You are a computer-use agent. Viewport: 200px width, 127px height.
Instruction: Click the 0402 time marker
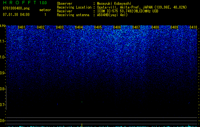click(41, 27)
